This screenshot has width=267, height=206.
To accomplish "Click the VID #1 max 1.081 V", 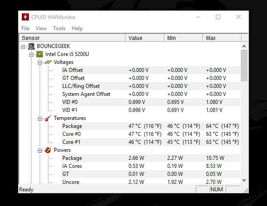I will [214, 110].
